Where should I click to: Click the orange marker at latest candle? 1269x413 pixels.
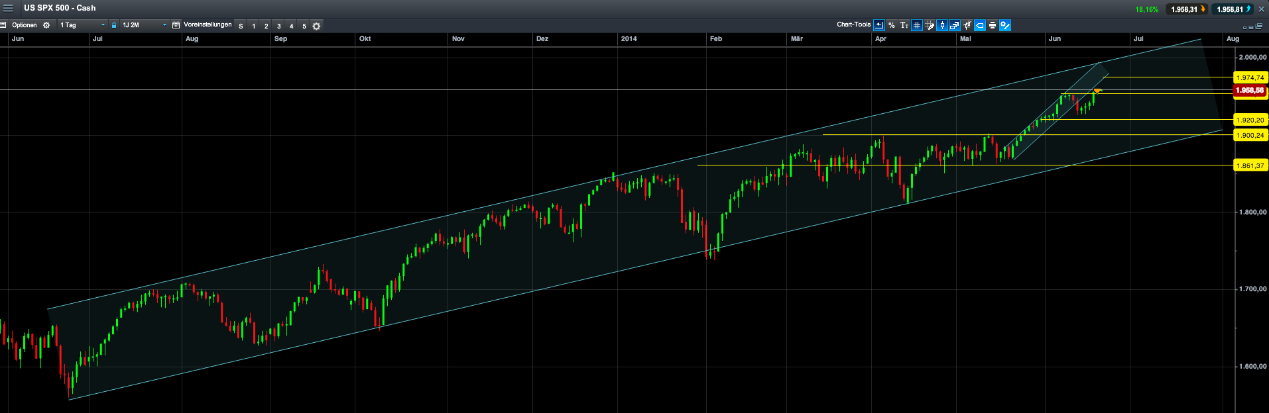[x=1097, y=90]
